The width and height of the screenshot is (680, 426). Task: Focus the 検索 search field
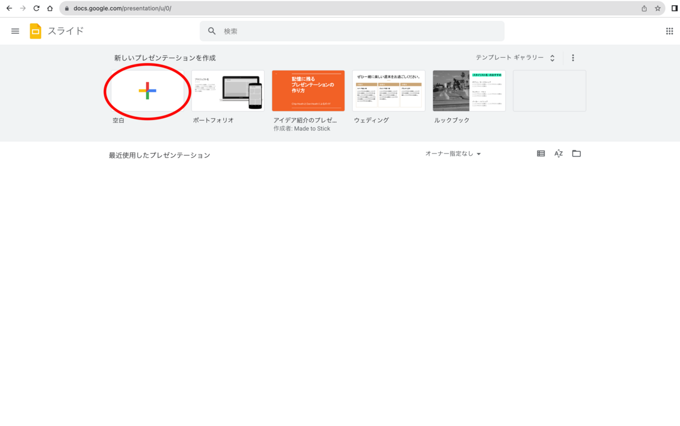pyautogui.click(x=352, y=31)
